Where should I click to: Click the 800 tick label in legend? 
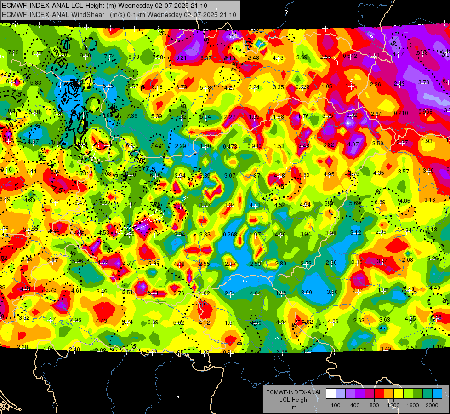374,405
